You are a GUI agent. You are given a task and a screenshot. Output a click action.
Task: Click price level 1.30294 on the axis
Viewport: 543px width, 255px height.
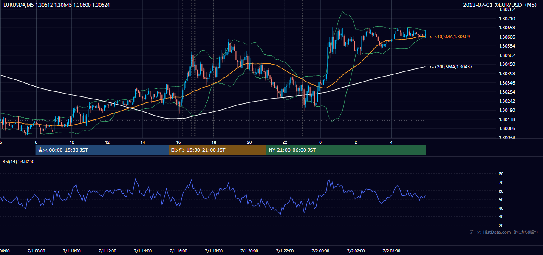[506, 92]
